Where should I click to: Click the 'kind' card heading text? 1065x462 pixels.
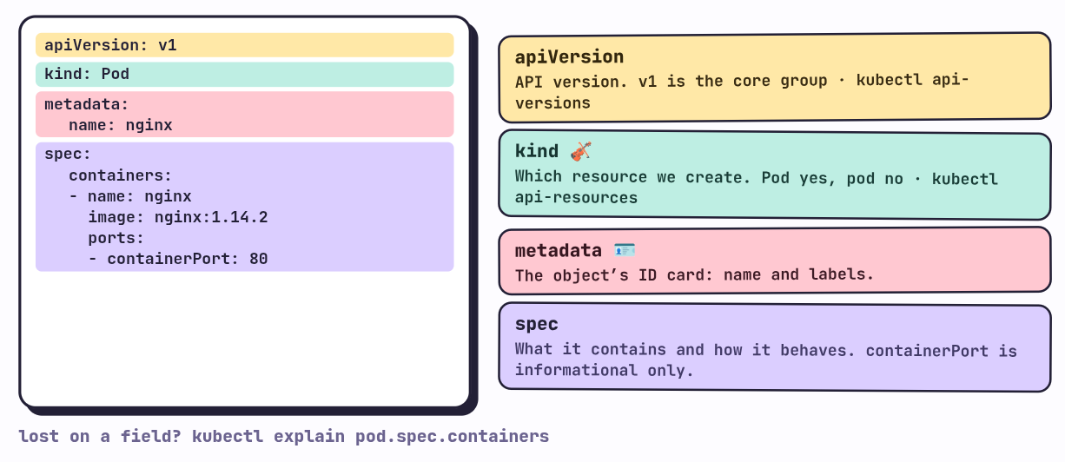pyautogui.click(x=537, y=151)
